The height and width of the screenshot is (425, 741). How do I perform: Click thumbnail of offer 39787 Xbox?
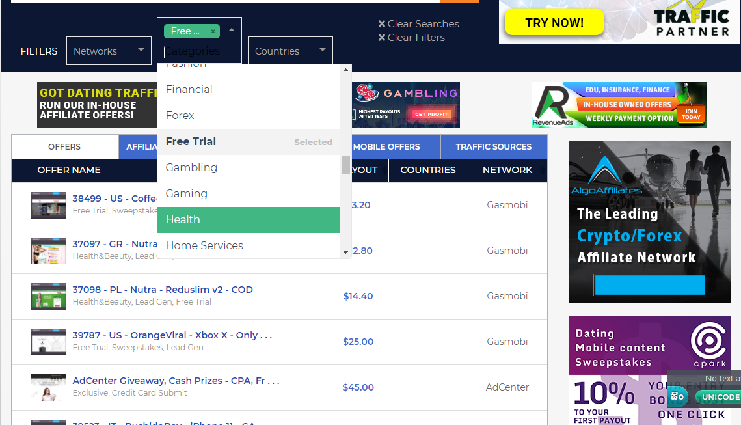pyautogui.click(x=49, y=341)
